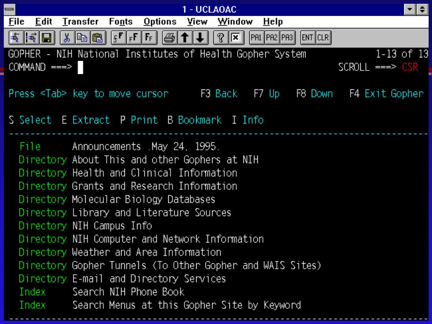Click the floppy disk save icon
Image resolution: width=432 pixels, height=324 pixels.
pos(47,38)
